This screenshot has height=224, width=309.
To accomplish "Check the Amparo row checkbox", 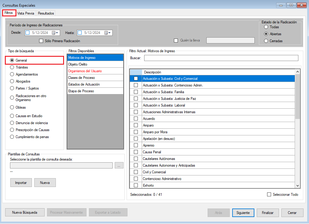I will pos(136,125).
